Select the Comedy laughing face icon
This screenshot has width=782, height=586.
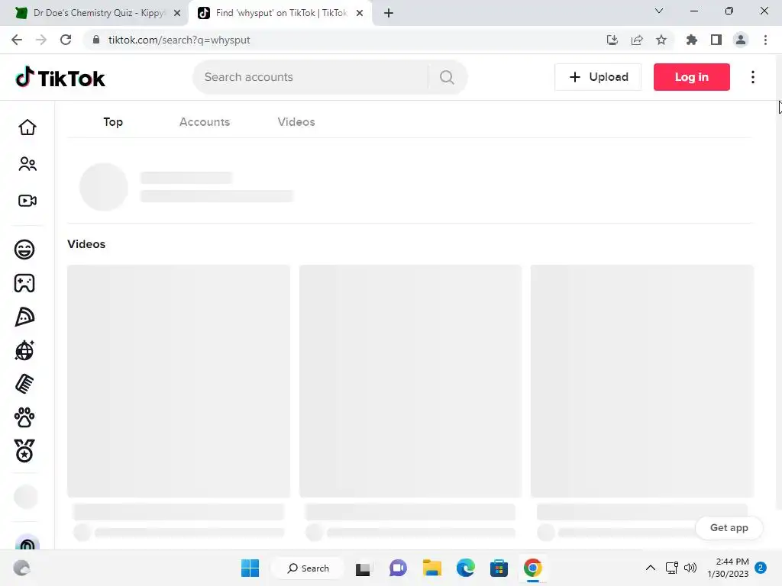(x=24, y=250)
